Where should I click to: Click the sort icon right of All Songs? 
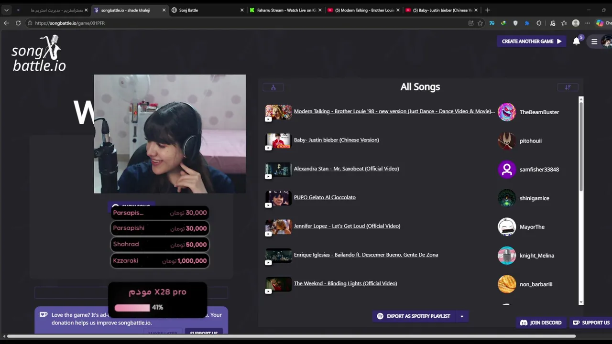(568, 87)
